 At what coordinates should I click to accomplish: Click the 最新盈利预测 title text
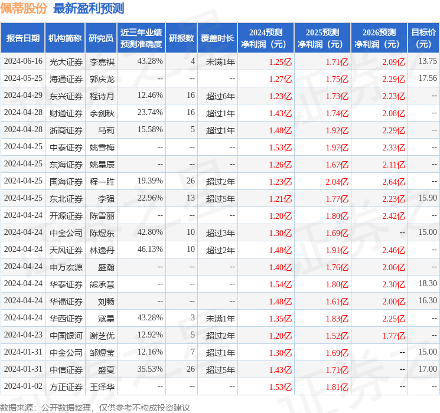point(89,8)
